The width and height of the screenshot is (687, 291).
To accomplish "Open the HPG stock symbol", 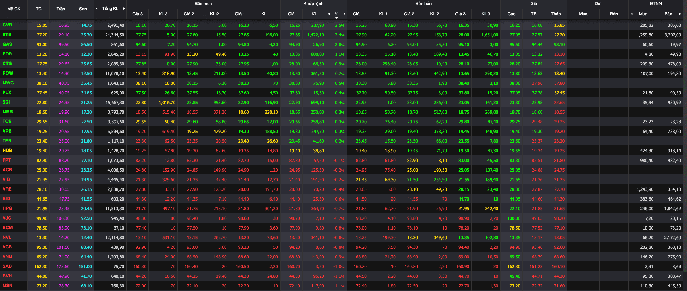I will pyautogui.click(x=7, y=208).
